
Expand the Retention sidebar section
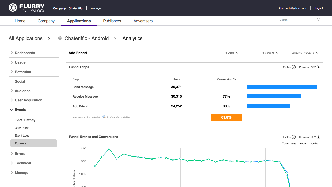tap(23, 72)
